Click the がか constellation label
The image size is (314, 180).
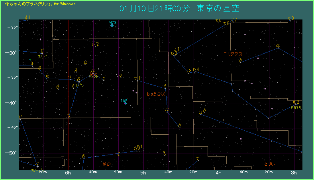pos(106,164)
